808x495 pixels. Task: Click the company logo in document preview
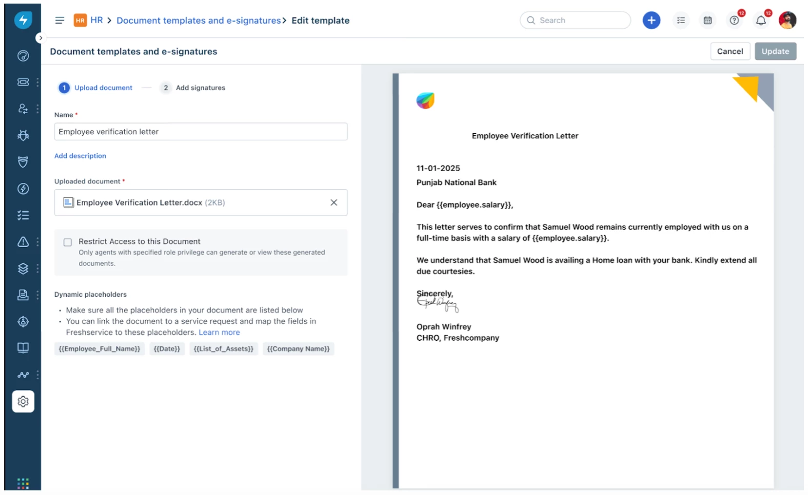pyautogui.click(x=426, y=100)
